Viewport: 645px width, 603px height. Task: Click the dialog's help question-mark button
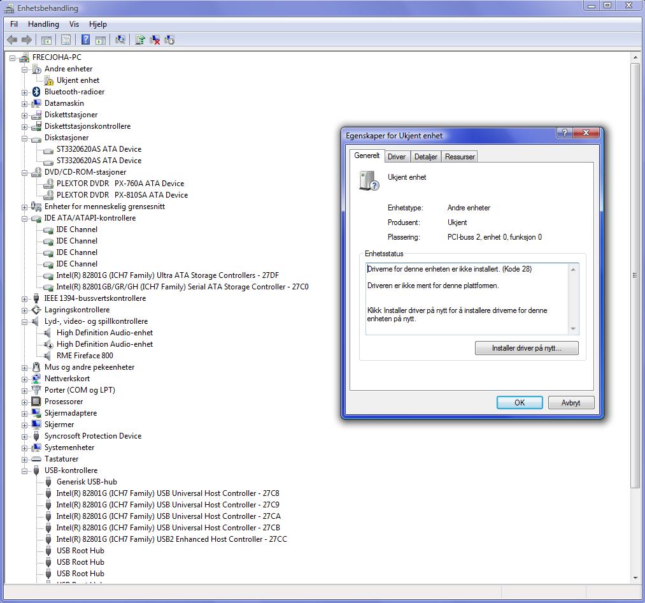[x=565, y=133]
